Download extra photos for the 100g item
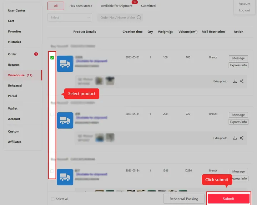This screenshot has height=205, width=257. pos(235,81)
